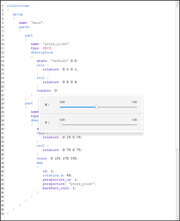
Task: Click the "X:" label in the popup
Action: pyautogui.click(x=47, y=105)
